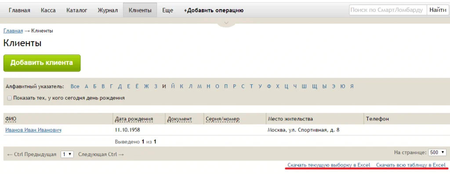Screen dimensions: 450x174
Task: Open the На странице 500 dropdown
Action: (x=437, y=152)
